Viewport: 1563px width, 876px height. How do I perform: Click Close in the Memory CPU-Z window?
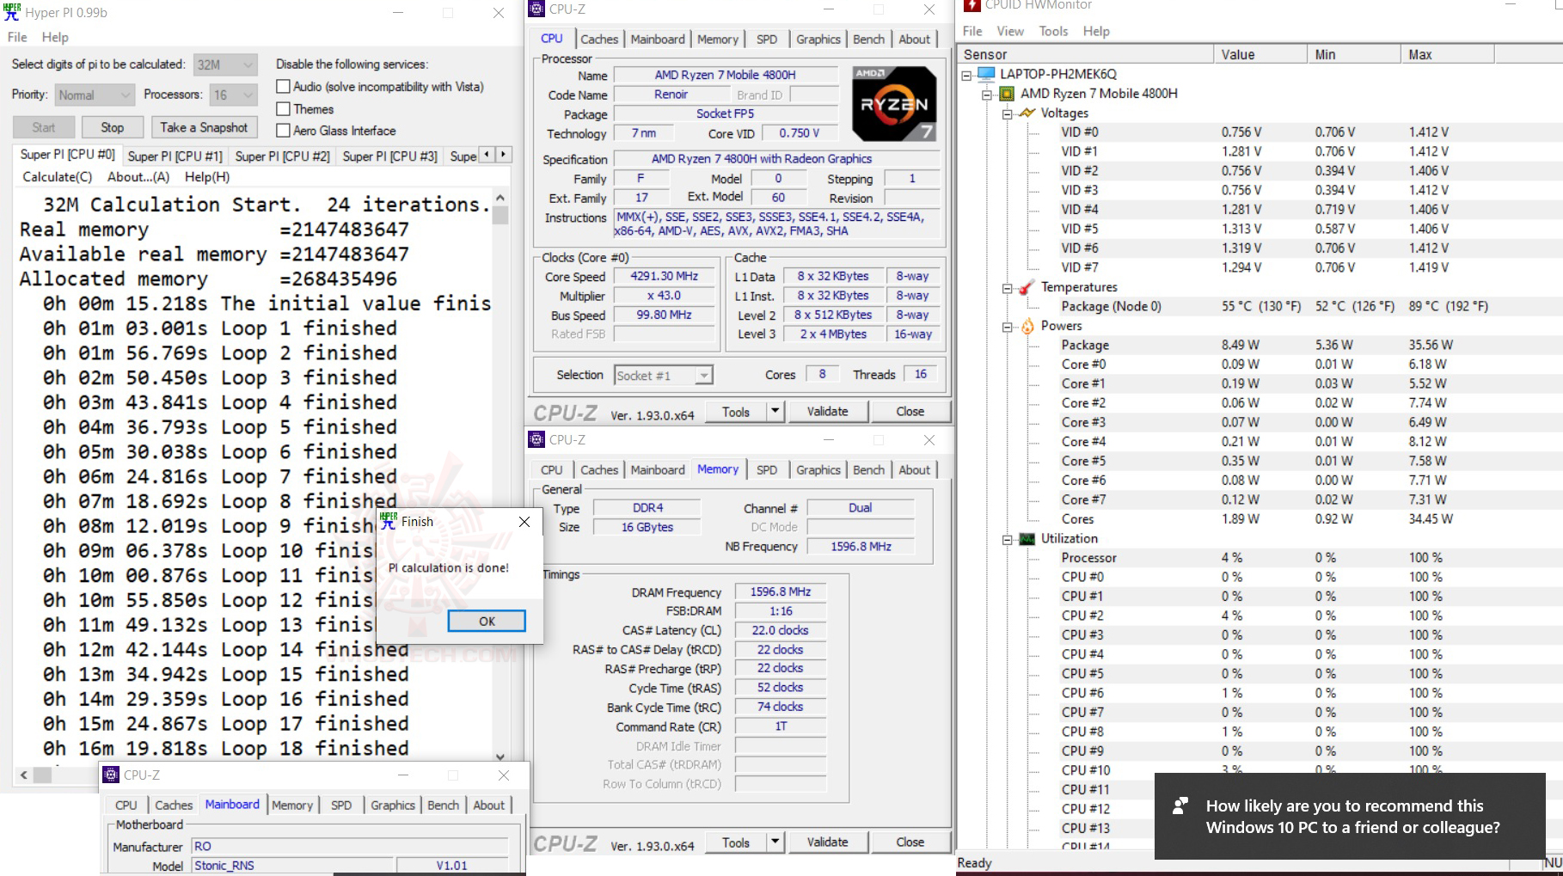pos(910,842)
